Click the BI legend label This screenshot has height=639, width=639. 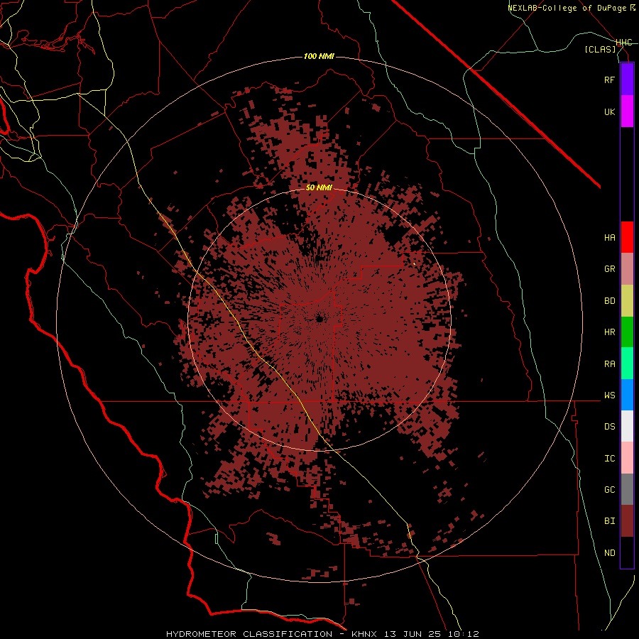(x=610, y=521)
